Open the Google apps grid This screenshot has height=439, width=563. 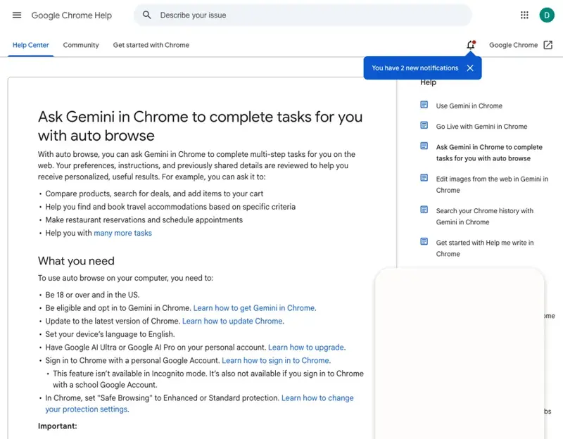(x=524, y=15)
